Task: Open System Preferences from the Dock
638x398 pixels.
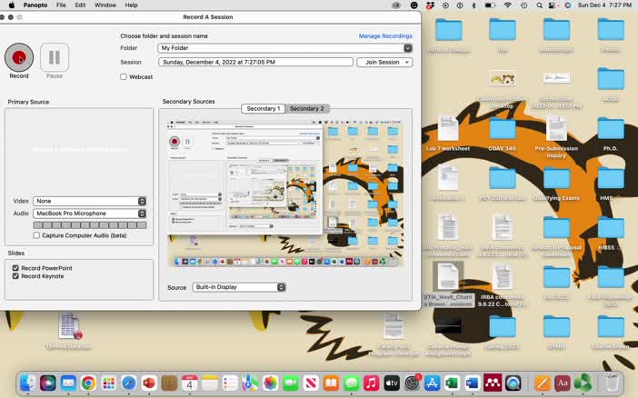Action: pyautogui.click(x=413, y=383)
